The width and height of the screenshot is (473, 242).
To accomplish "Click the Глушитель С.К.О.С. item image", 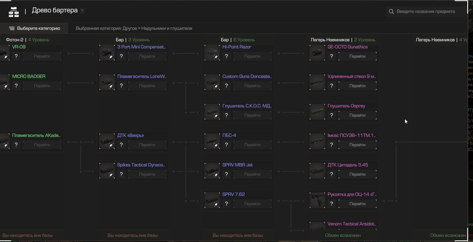I will point(212,112).
